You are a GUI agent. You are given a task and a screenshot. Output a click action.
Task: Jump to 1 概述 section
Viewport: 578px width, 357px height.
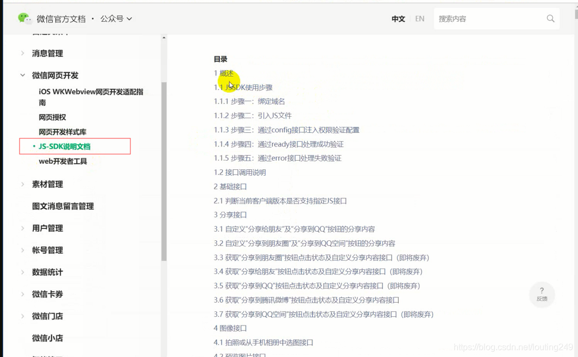[x=224, y=73]
